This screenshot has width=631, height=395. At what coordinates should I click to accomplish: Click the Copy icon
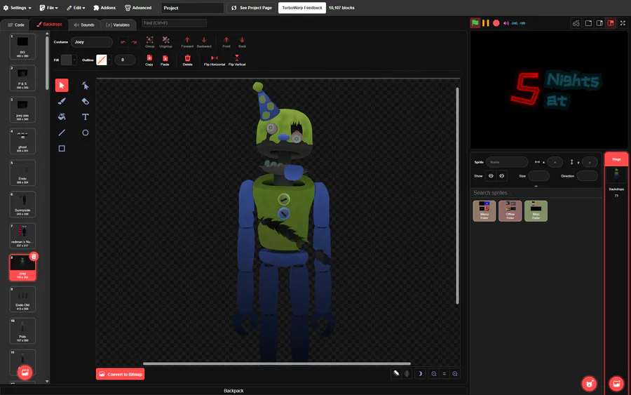click(149, 60)
